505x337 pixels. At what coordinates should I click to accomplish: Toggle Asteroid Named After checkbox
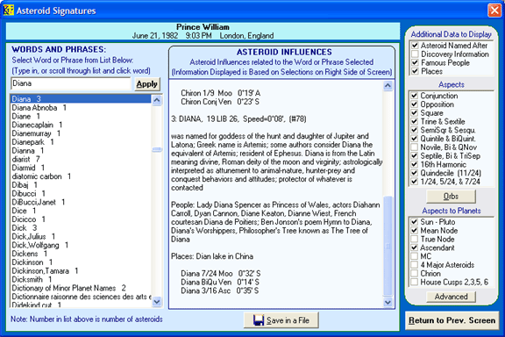[415, 46]
